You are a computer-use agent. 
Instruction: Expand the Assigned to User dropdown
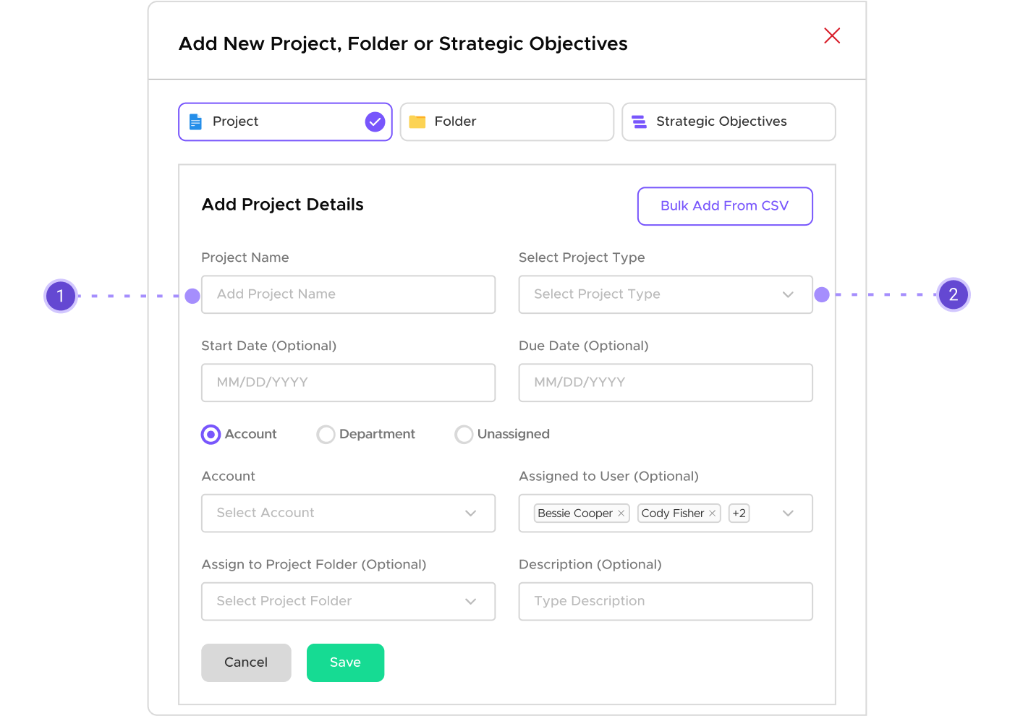pyautogui.click(x=788, y=513)
